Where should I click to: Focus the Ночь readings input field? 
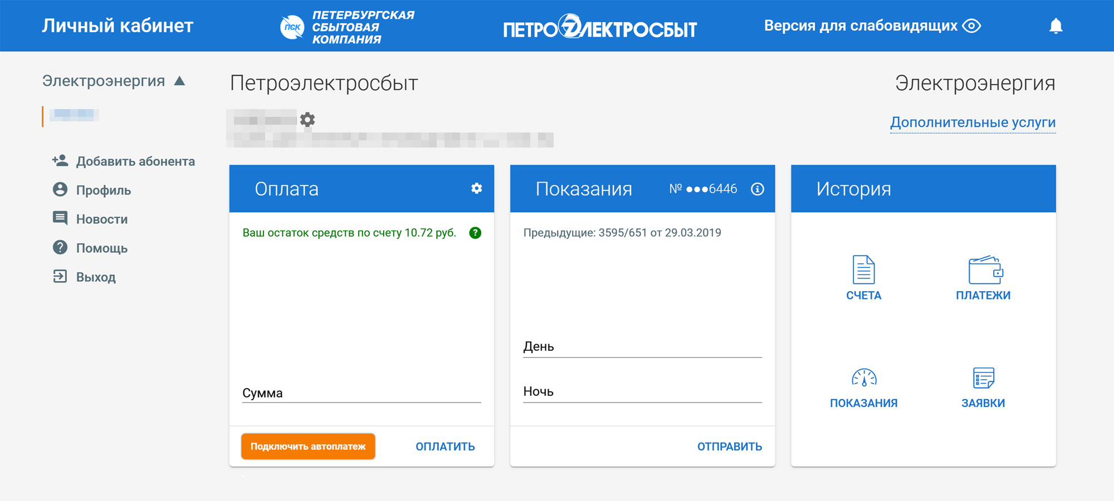(642, 391)
